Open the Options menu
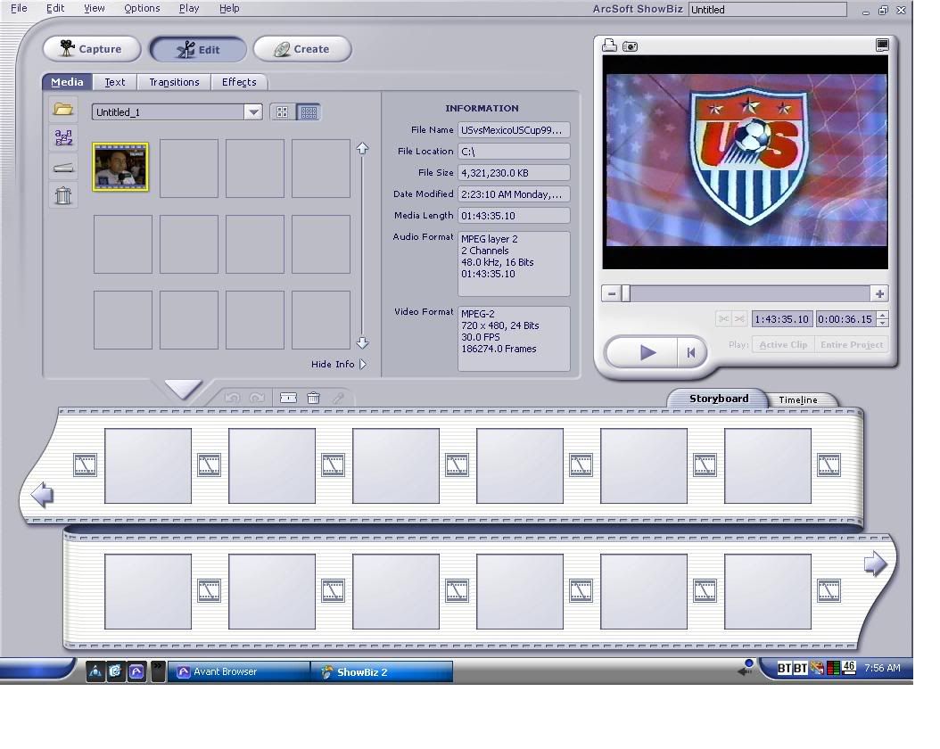The height and width of the screenshot is (749, 940). click(142, 8)
